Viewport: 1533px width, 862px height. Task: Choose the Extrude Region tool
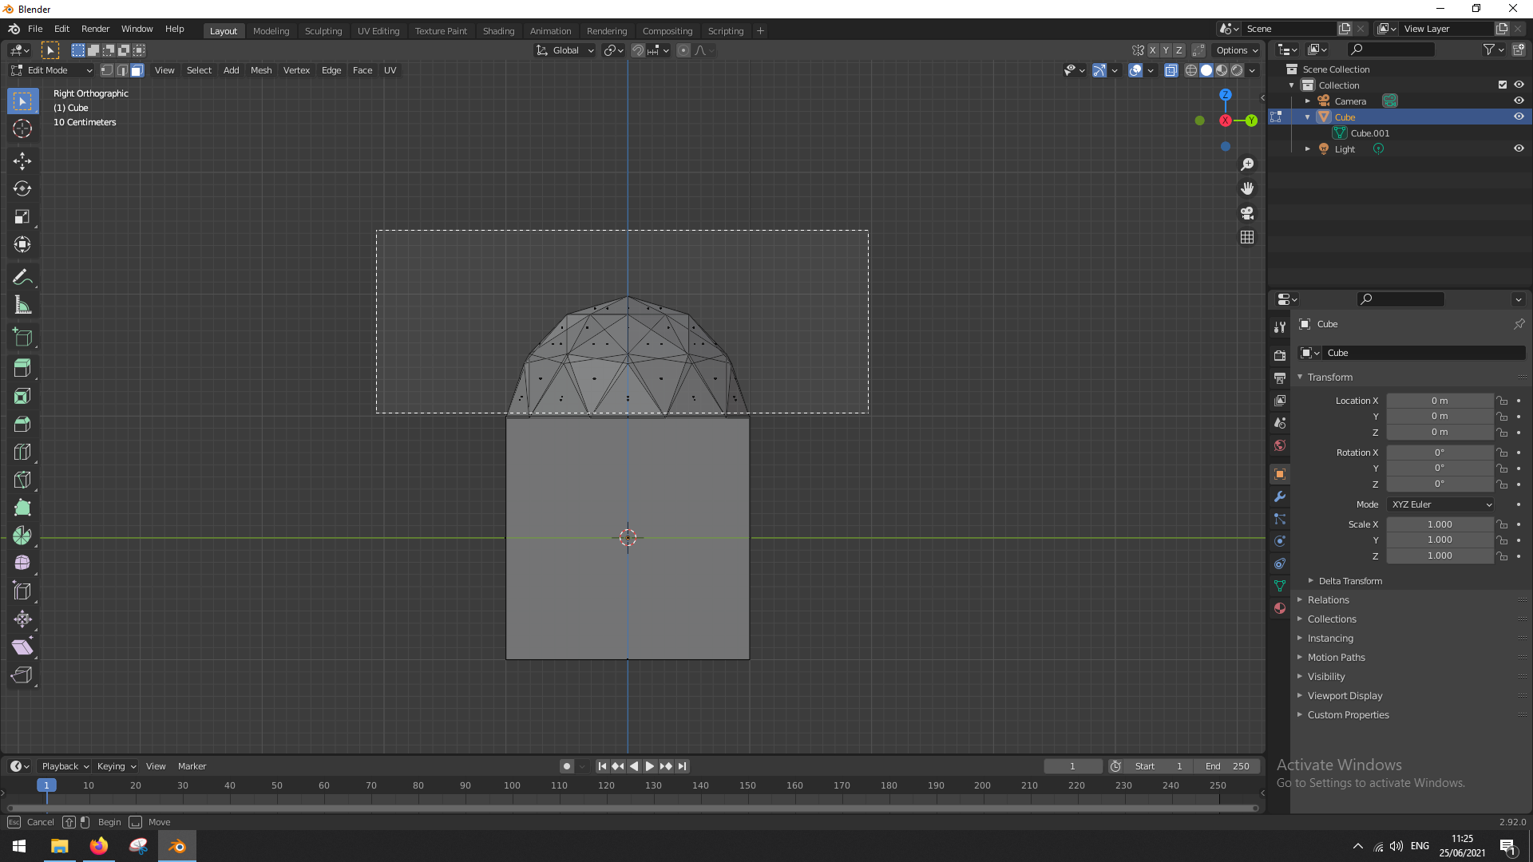(22, 368)
